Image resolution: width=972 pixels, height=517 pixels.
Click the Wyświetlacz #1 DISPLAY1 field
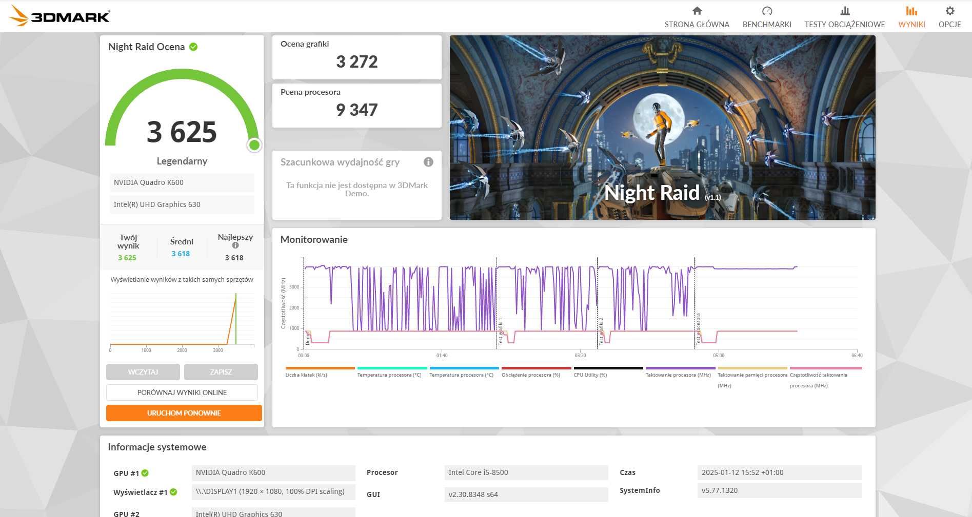click(x=273, y=491)
